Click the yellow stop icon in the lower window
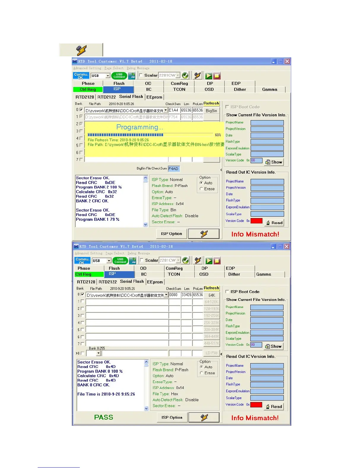 click(x=217, y=261)
